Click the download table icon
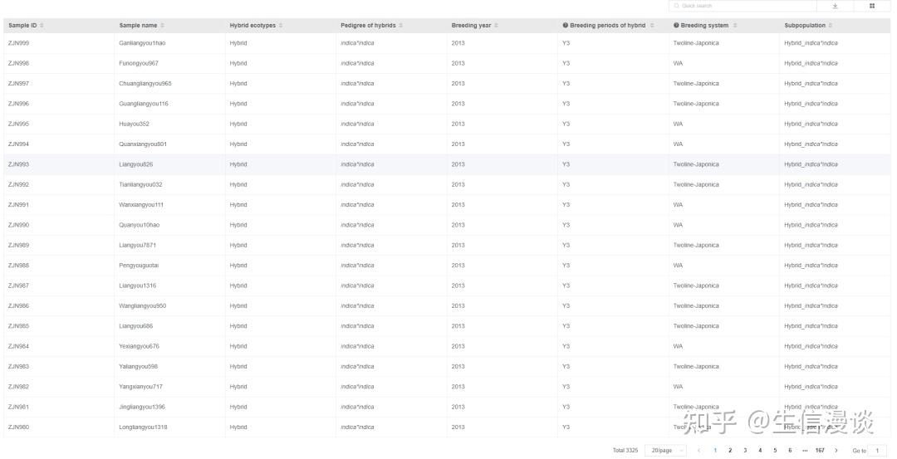 [x=835, y=6]
